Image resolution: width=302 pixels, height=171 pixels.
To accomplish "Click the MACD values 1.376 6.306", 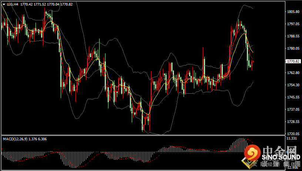I will coord(37,139).
